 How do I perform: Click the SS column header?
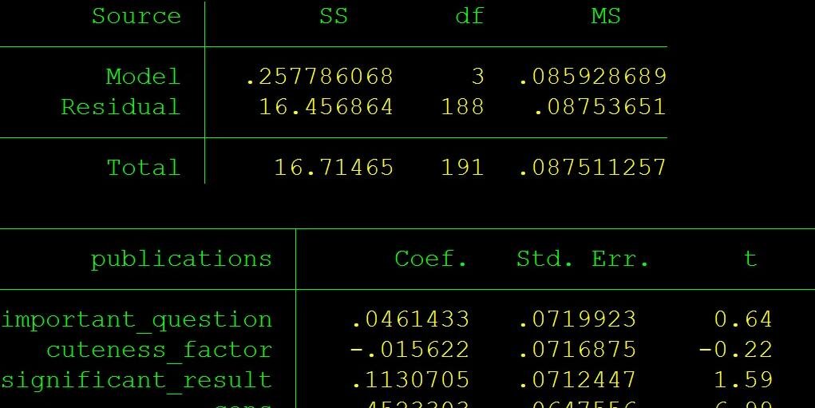pyautogui.click(x=333, y=16)
